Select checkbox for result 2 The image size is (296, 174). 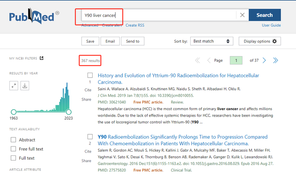[90, 136]
